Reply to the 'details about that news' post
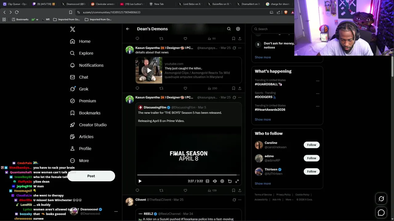This screenshot has width=394, height=221. coord(137,88)
